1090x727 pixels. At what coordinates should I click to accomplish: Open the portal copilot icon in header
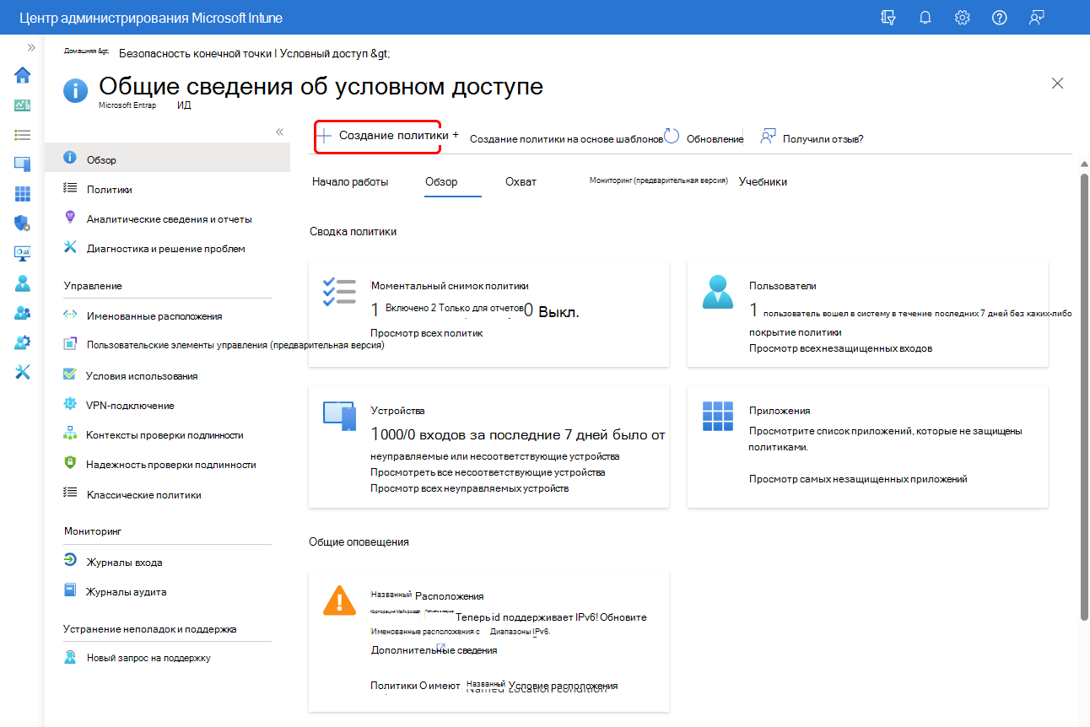888,18
